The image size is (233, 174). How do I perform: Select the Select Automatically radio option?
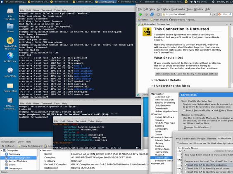point(184,110)
